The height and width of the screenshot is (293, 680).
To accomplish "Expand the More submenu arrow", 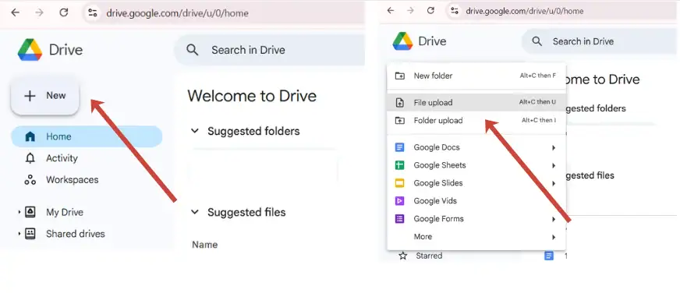I will coord(554,237).
